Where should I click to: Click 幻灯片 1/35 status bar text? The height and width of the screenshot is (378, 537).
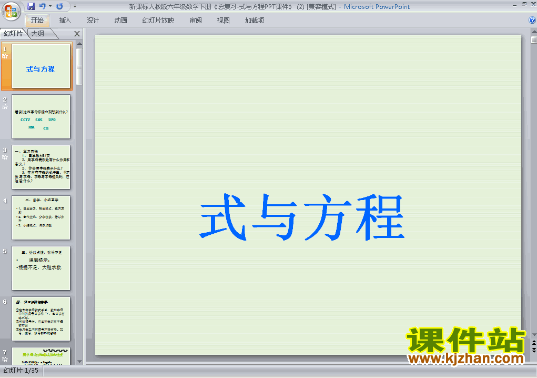[21, 371]
